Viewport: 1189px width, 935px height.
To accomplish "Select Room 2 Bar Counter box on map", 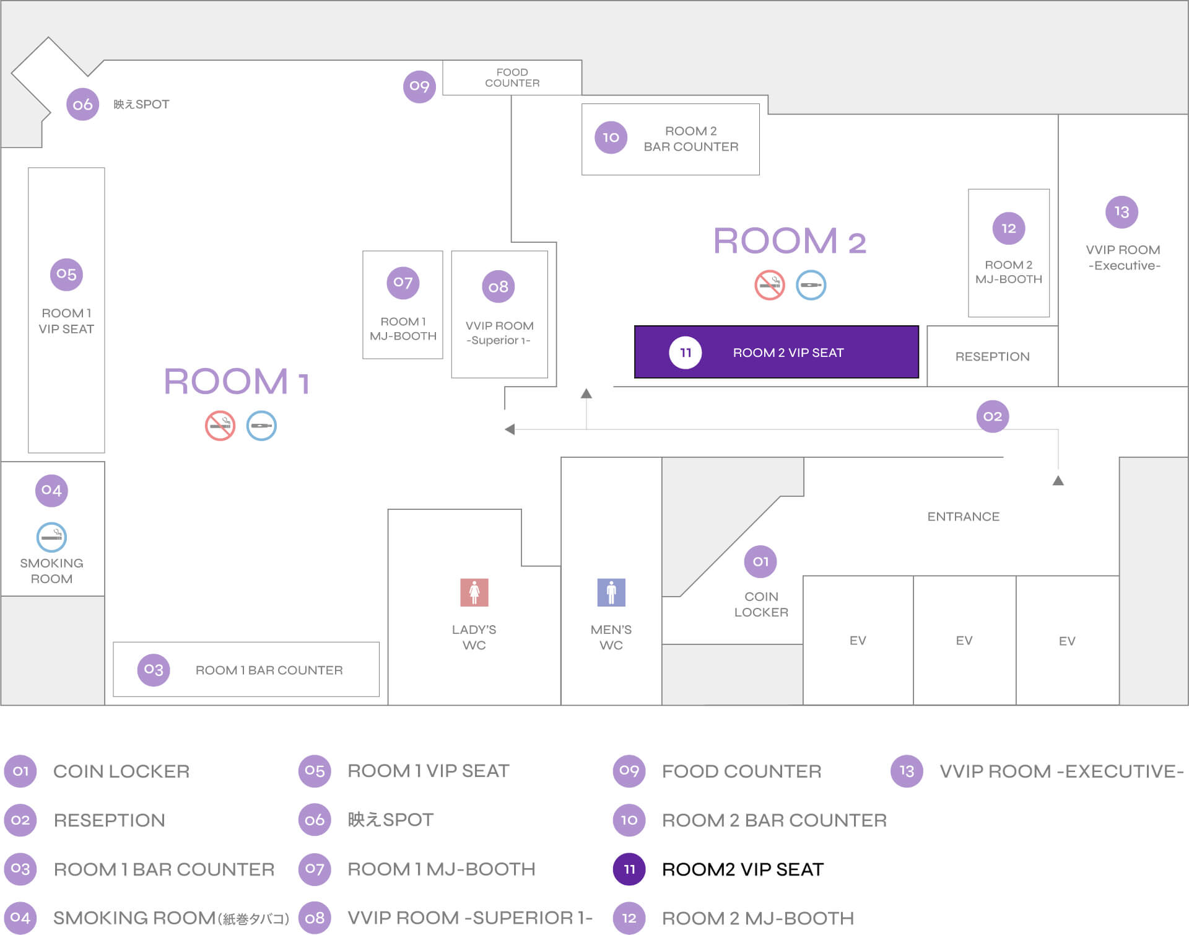I will [x=671, y=139].
